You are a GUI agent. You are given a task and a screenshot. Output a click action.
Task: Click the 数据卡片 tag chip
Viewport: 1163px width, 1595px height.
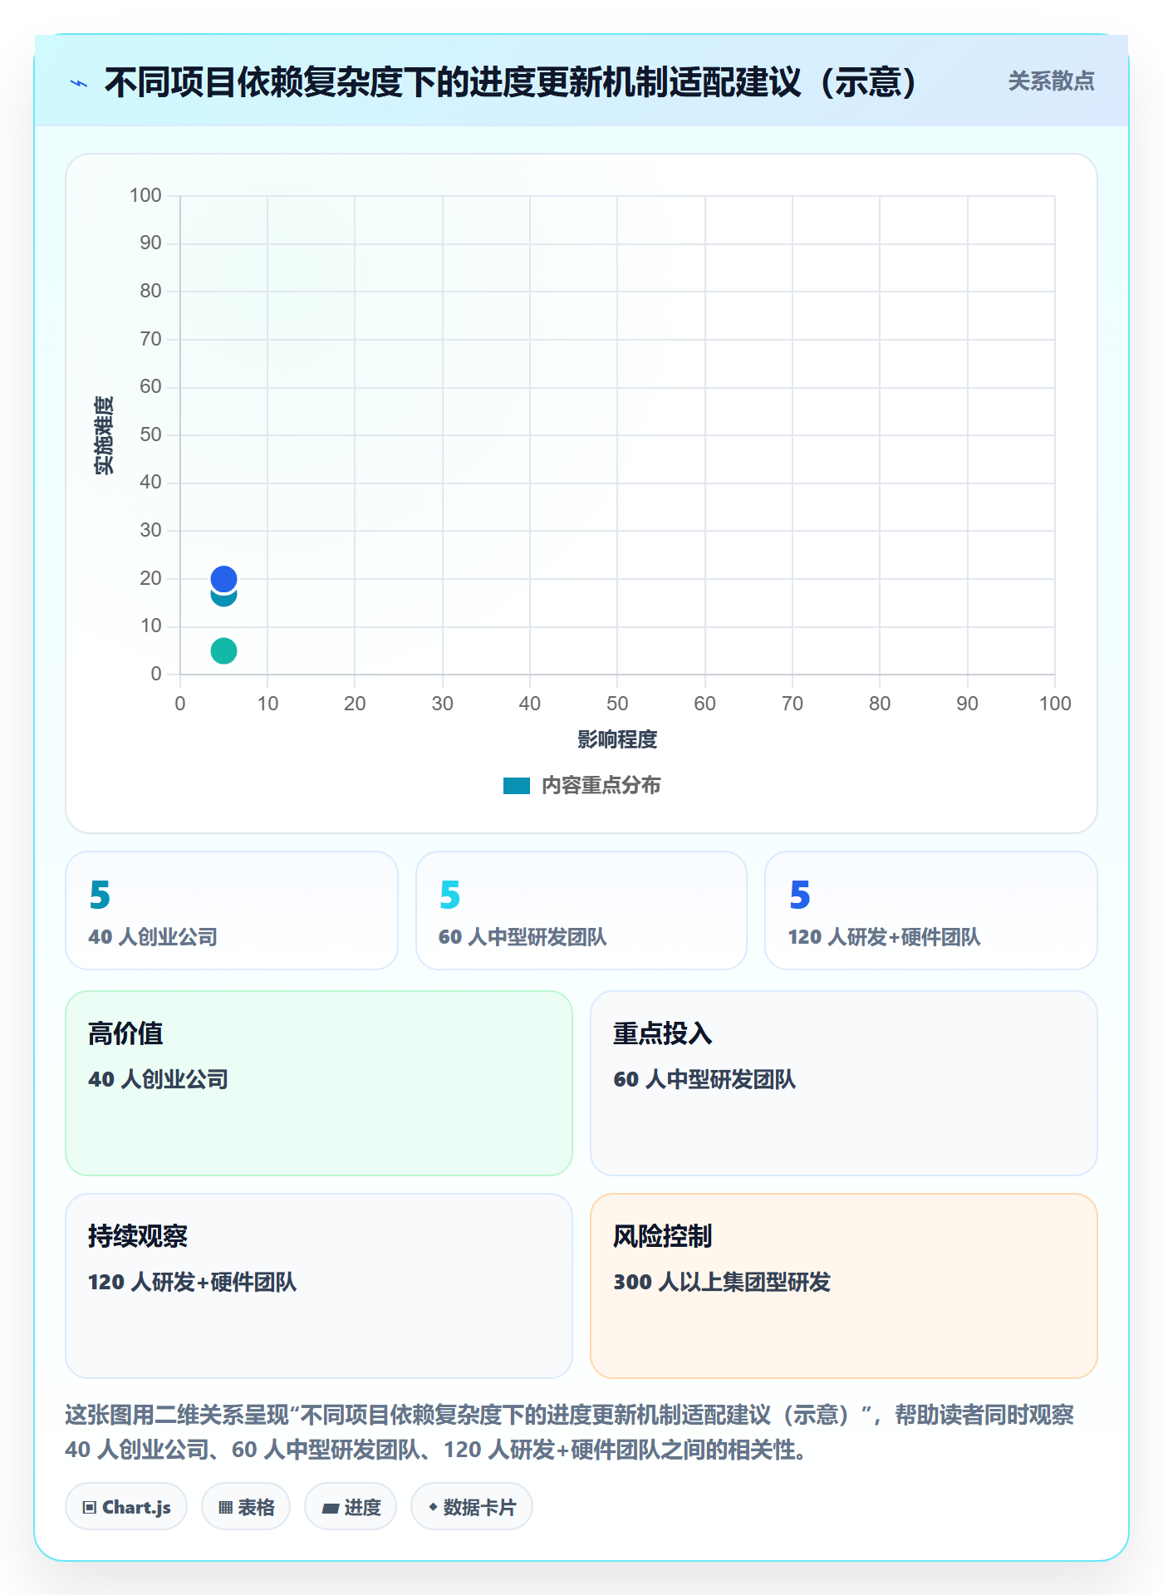point(472,1507)
